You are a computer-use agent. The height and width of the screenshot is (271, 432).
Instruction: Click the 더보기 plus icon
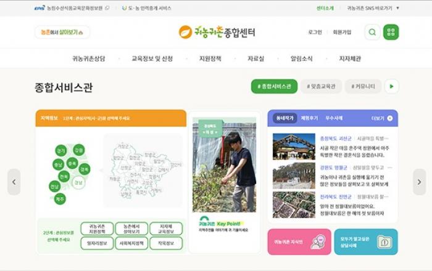pos(389,118)
